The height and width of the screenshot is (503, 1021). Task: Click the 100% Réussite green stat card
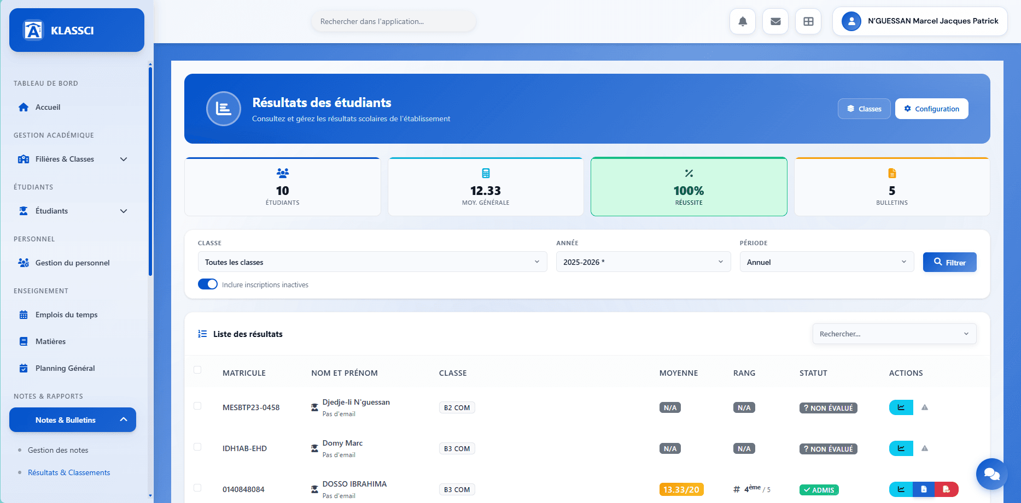click(689, 187)
